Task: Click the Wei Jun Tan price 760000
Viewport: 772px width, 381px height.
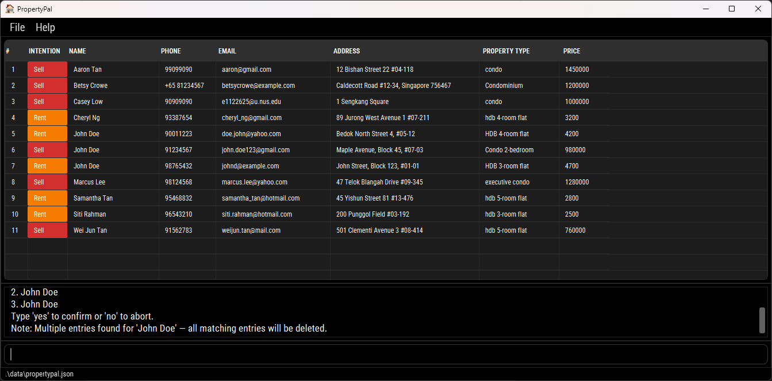Action: tap(575, 230)
